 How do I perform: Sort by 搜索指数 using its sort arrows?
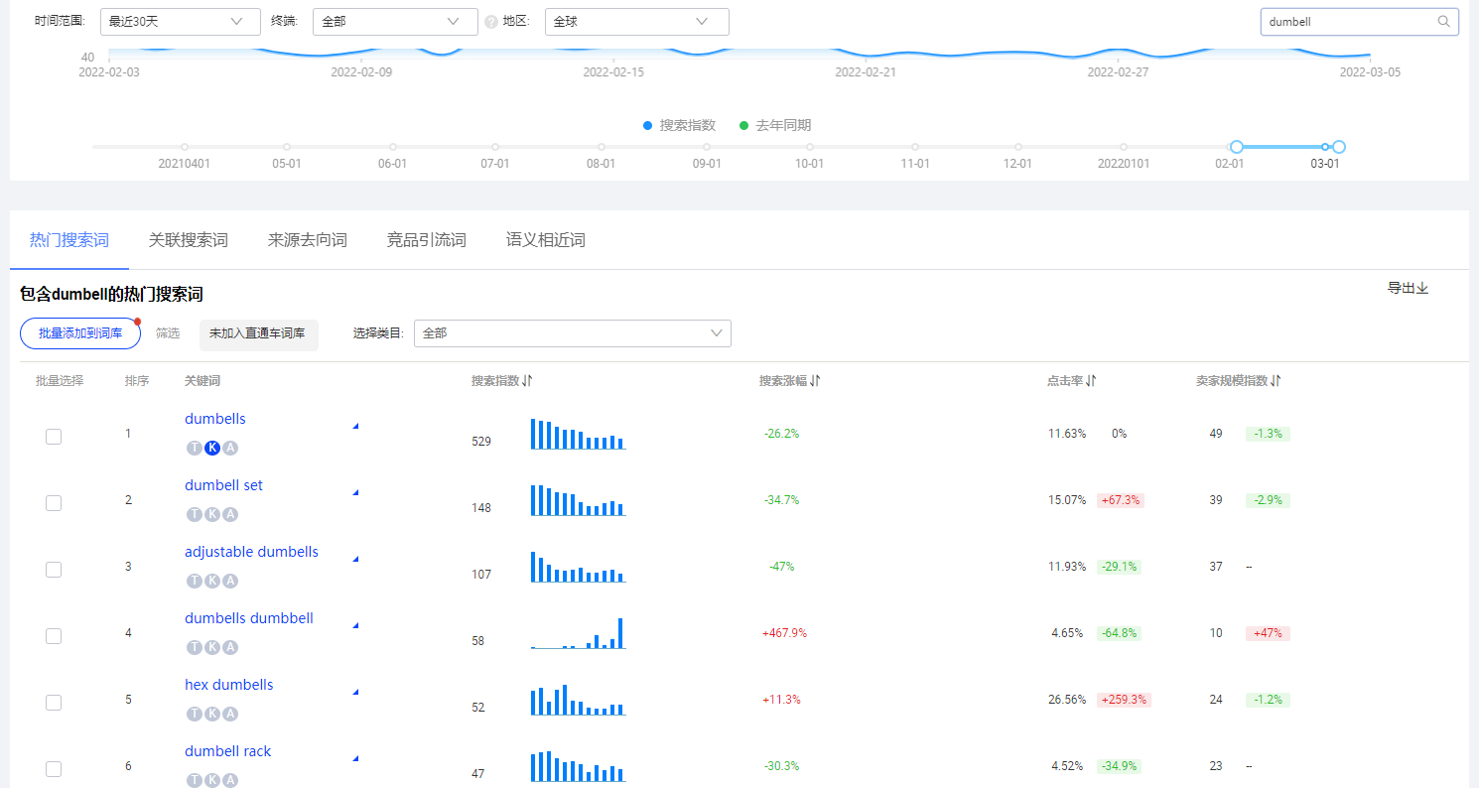tap(528, 379)
